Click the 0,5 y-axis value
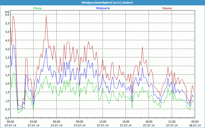Screen dimensions: 205x128 7,109
